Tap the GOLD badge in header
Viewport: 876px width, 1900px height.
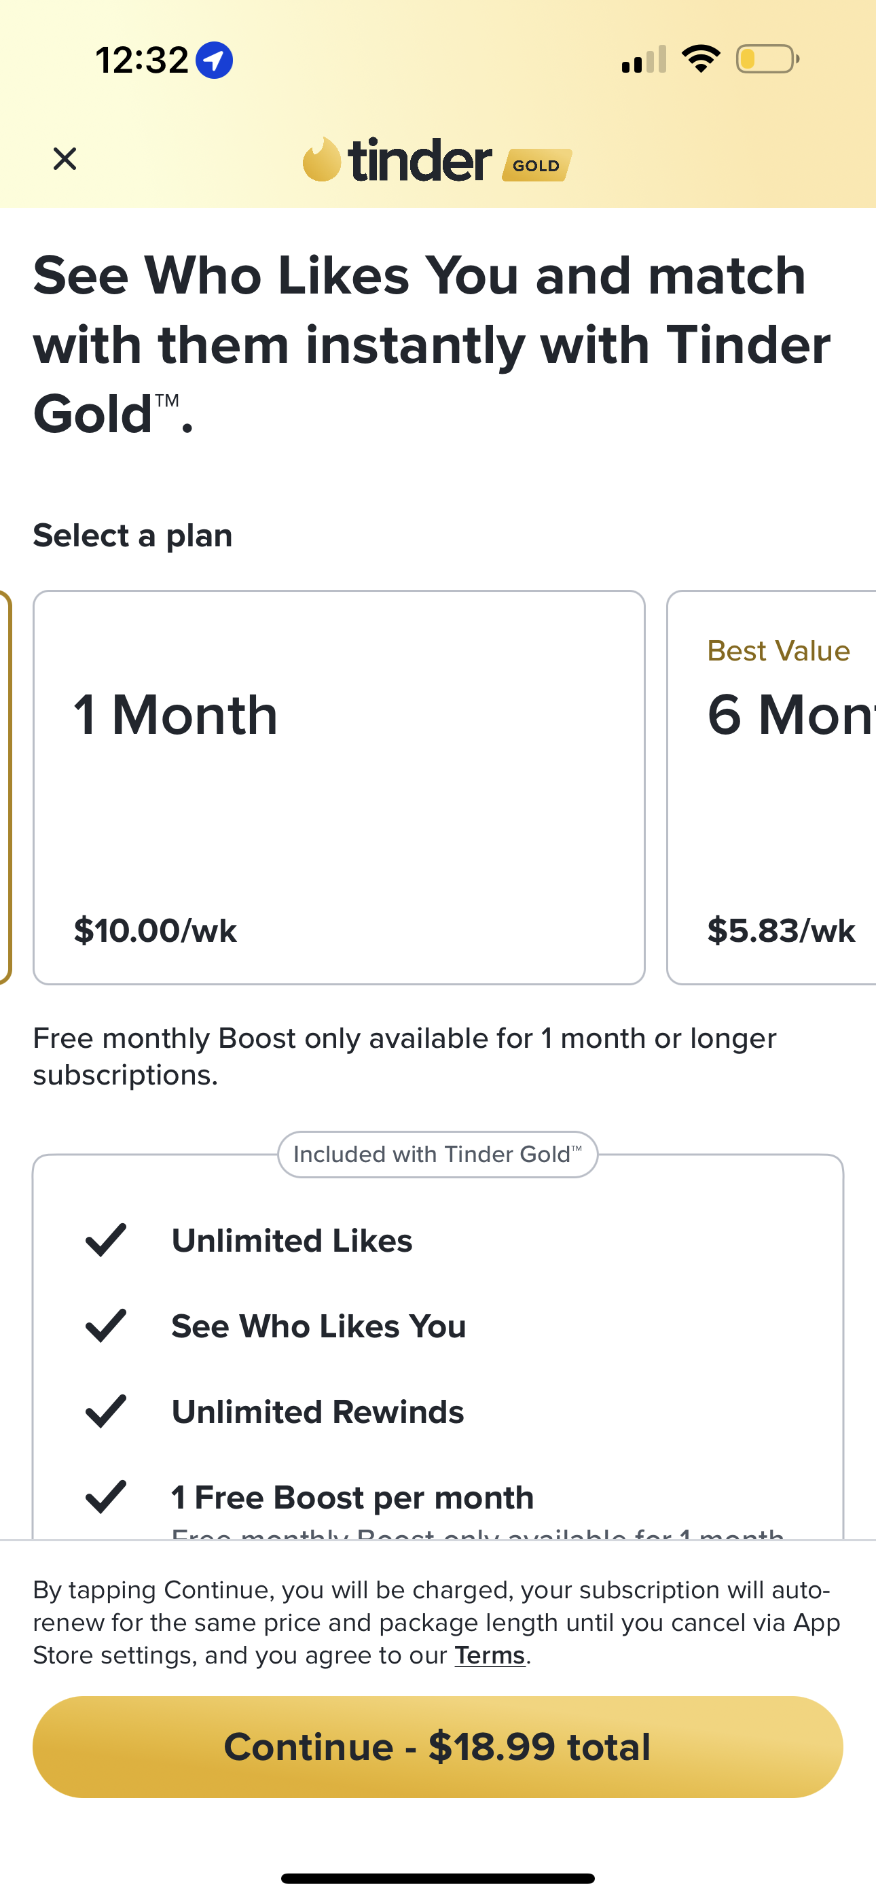536,165
